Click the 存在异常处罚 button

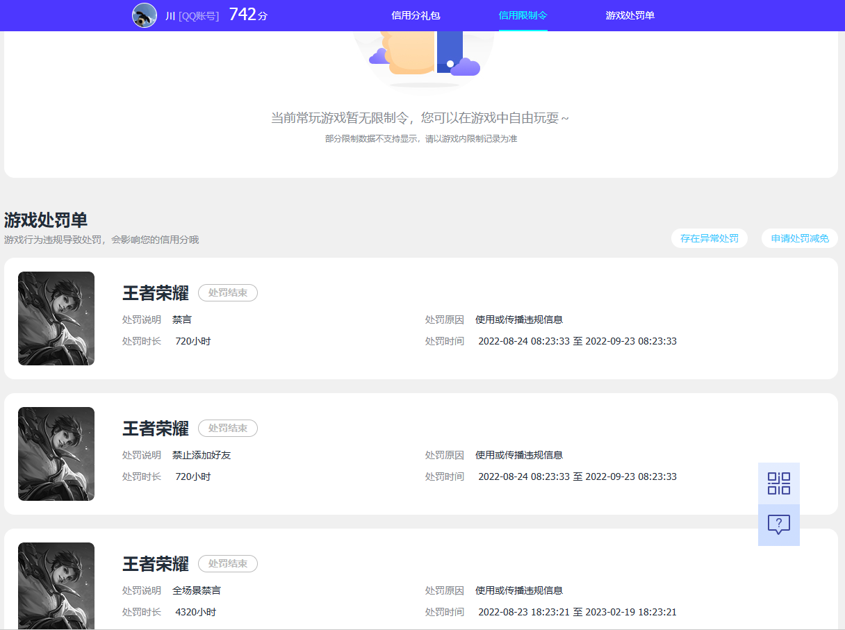[x=709, y=238]
